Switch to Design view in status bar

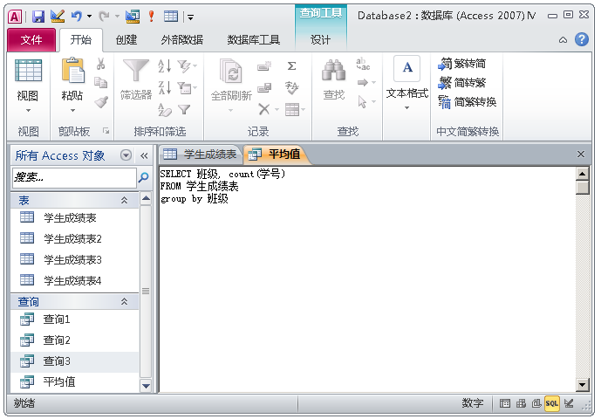(x=569, y=403)
